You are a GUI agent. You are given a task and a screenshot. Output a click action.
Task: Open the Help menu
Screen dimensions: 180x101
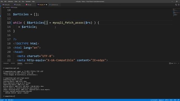(x=33, y=1)
